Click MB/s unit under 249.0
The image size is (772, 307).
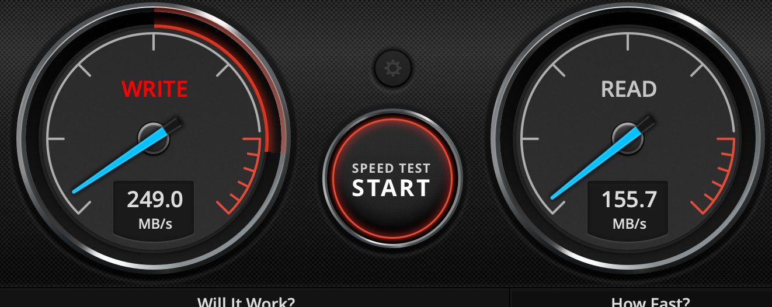[x=155, y=224]
